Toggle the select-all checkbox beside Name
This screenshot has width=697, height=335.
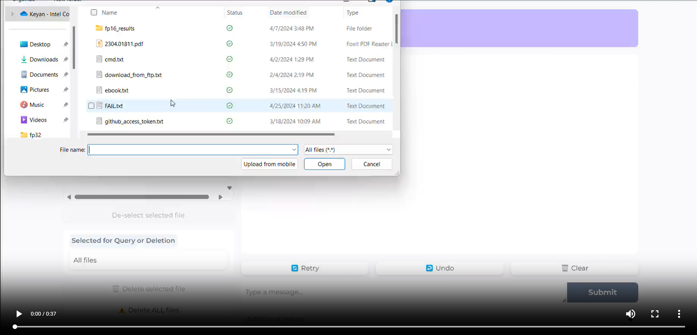(x=94, y=12)
